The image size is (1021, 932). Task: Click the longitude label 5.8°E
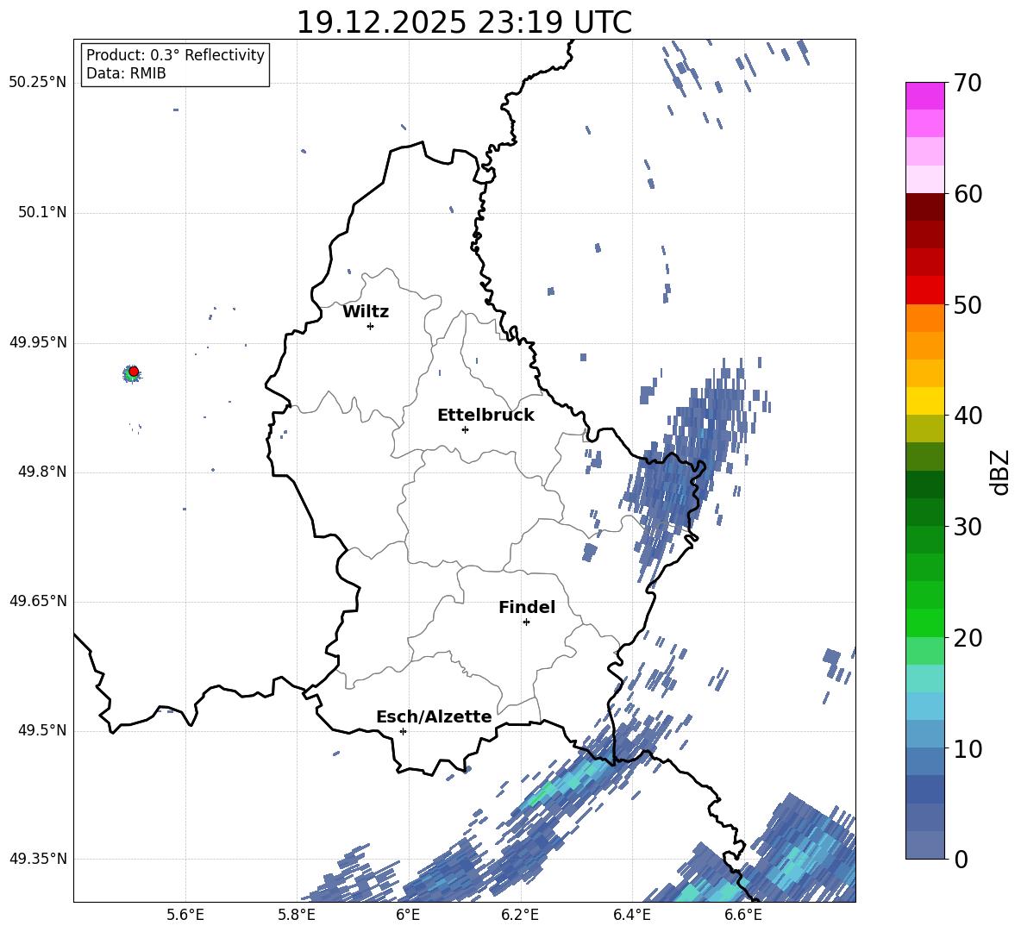coord(297,915)
